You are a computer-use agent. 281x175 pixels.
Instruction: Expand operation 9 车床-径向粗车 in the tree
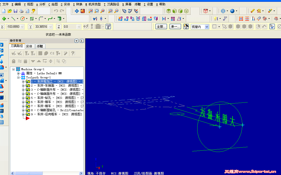23,114
